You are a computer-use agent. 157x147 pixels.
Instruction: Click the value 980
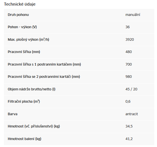[x=129, y=77]
